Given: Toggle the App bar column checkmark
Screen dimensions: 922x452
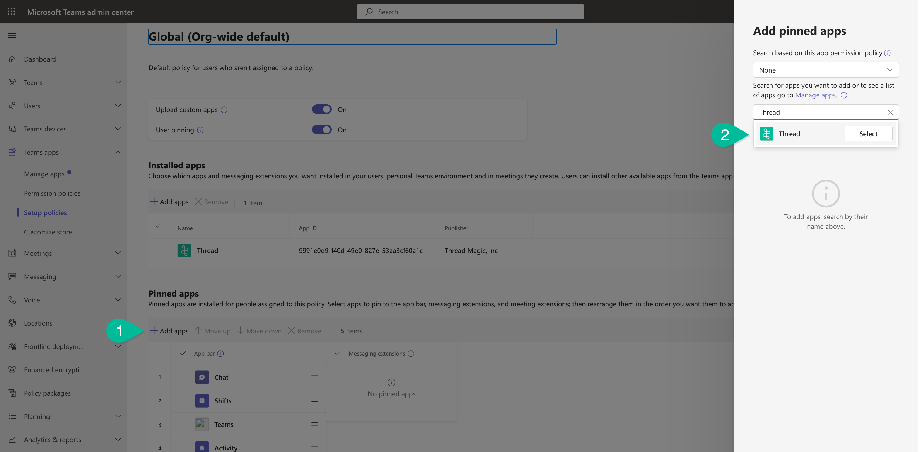Looking at the screenshot, I should [183, 353].
